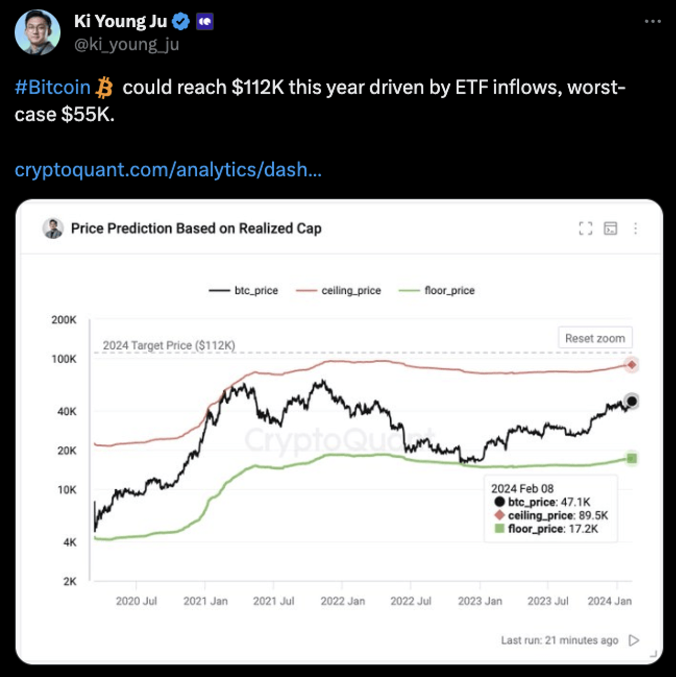This screenshot has height=677, width=676.
Task: Click the red ceiling_price diamond marker
Action: point(631,364)
